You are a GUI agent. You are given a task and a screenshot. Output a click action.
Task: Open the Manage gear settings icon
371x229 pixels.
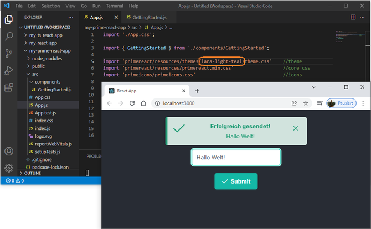9,168
